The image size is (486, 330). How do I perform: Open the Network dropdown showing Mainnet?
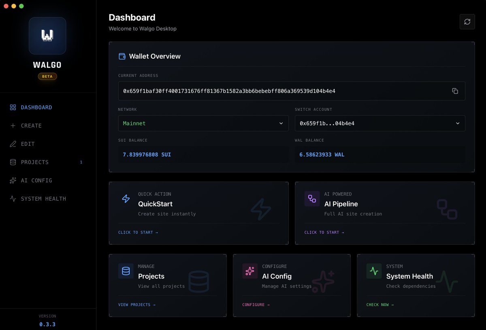pos(203,123)
